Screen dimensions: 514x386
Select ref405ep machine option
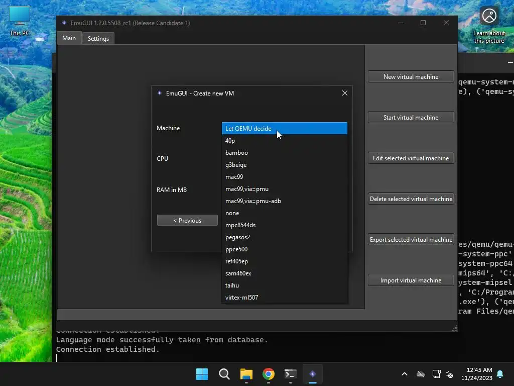[284, 261]
